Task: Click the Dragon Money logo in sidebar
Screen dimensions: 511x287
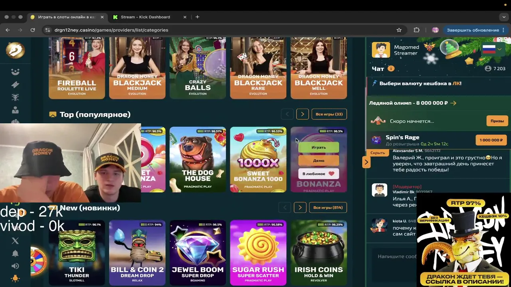Action: [x=15, y=50]
